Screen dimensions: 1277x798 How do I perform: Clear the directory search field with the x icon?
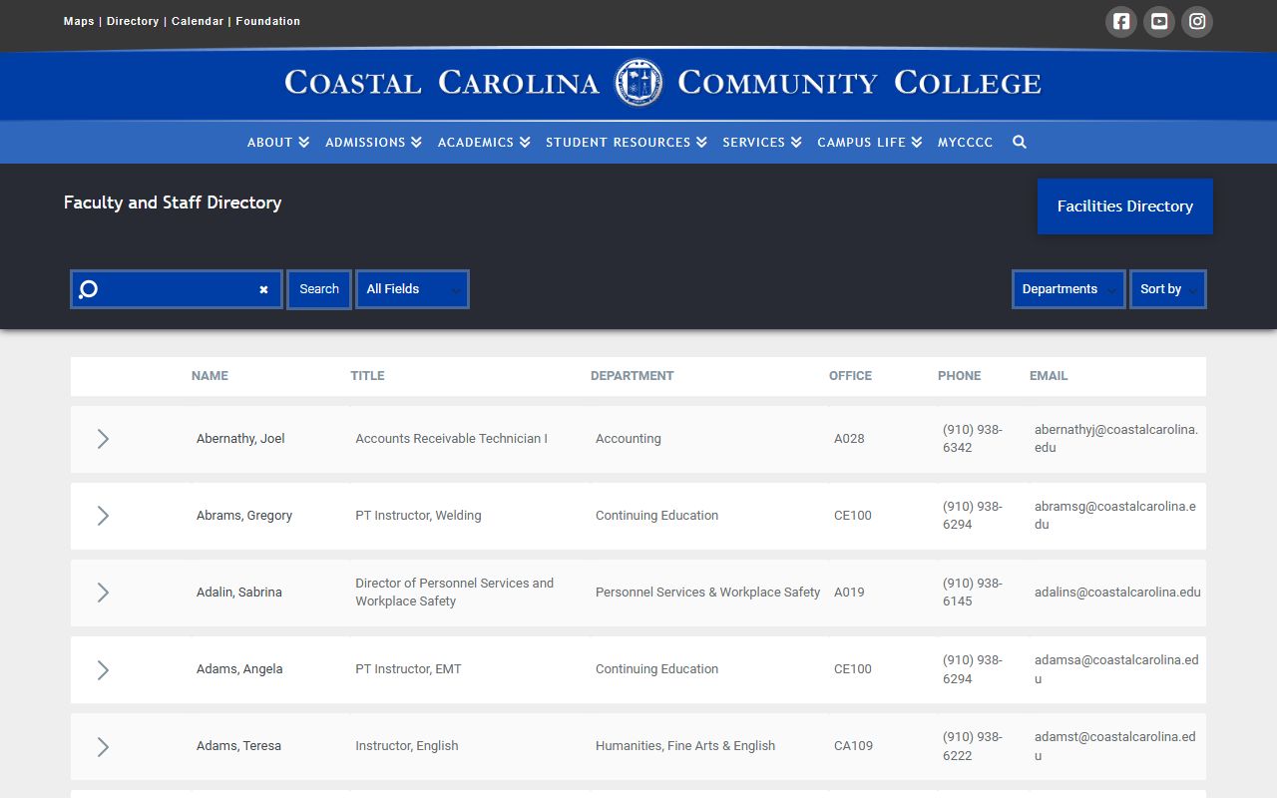click(x=263, y=289)
